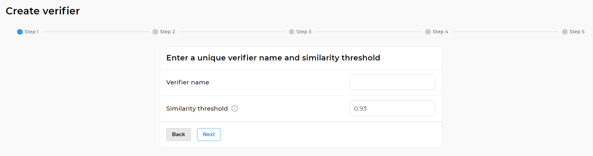Jump to the "Step 2" label
593x156 pixels.
(168, 32)
